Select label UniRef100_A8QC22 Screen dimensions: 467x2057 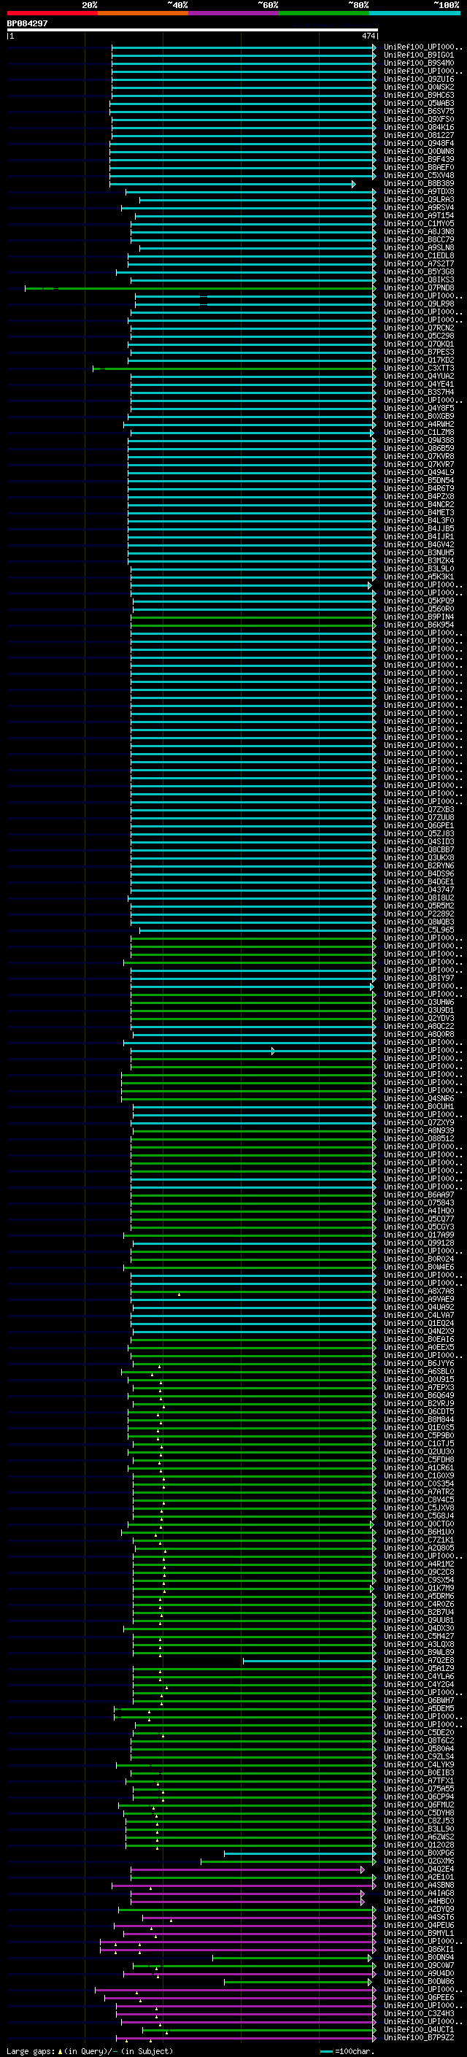(x=418, y=1026)
